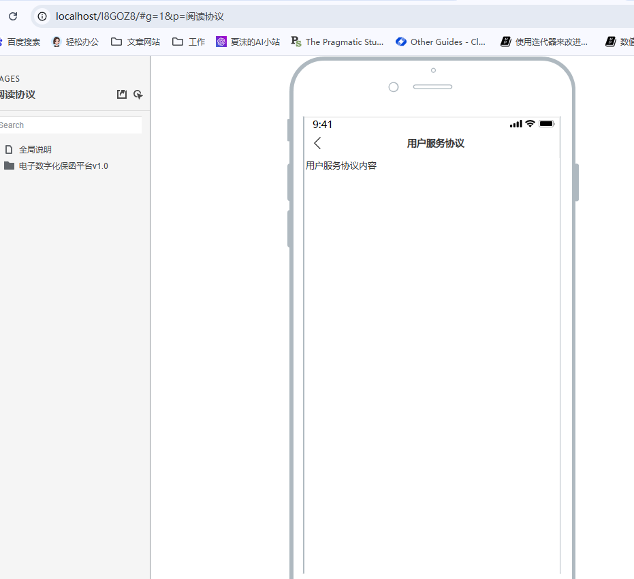Image resolution: width=634 pixels, height=579 pixels.
Task: Click the 文章网站 folder icon
Action: pos(116,42)
